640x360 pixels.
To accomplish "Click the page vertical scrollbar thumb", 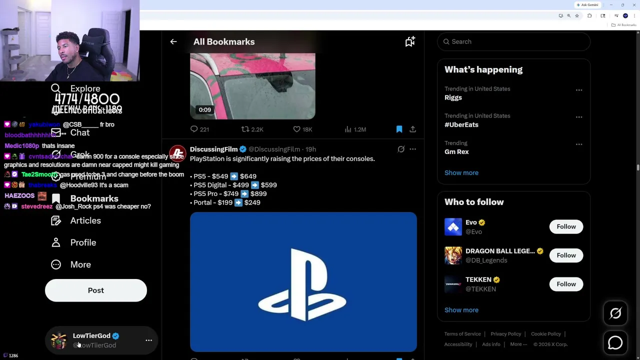I will tap(638, 168).
